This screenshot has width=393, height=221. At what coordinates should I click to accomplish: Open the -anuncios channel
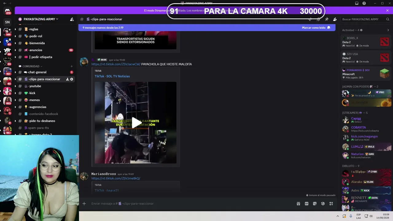pyautogui.click(x=45, y=50)
